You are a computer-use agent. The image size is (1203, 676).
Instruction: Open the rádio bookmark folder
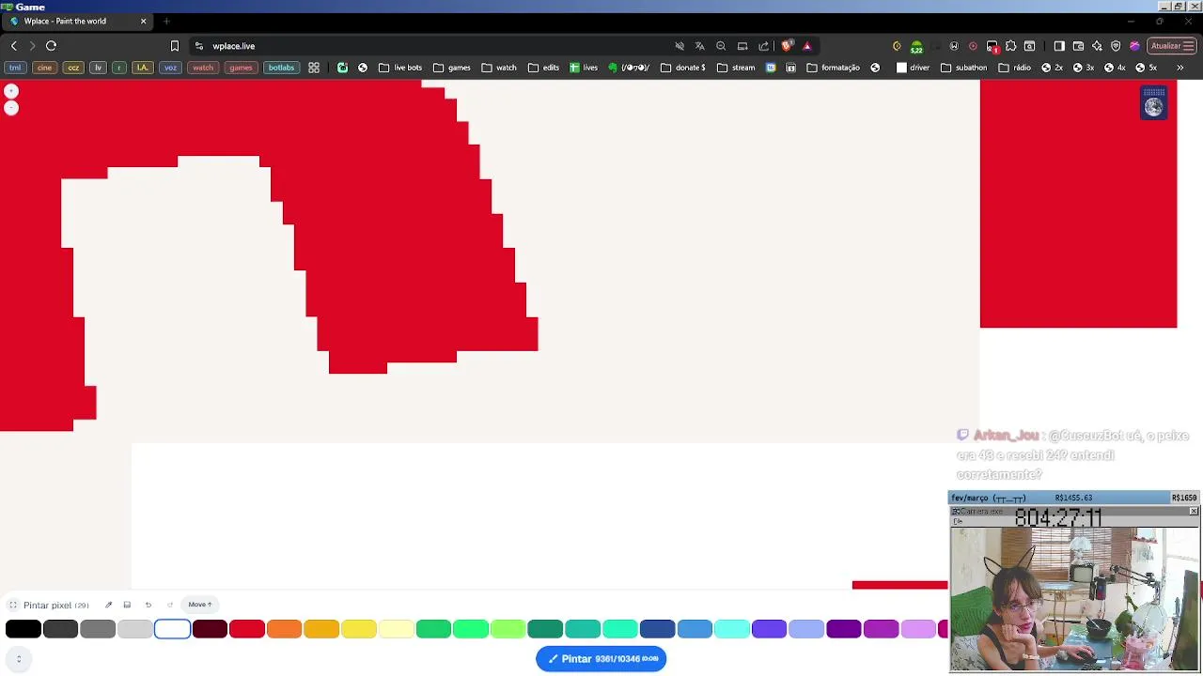tap(1014, 68)
